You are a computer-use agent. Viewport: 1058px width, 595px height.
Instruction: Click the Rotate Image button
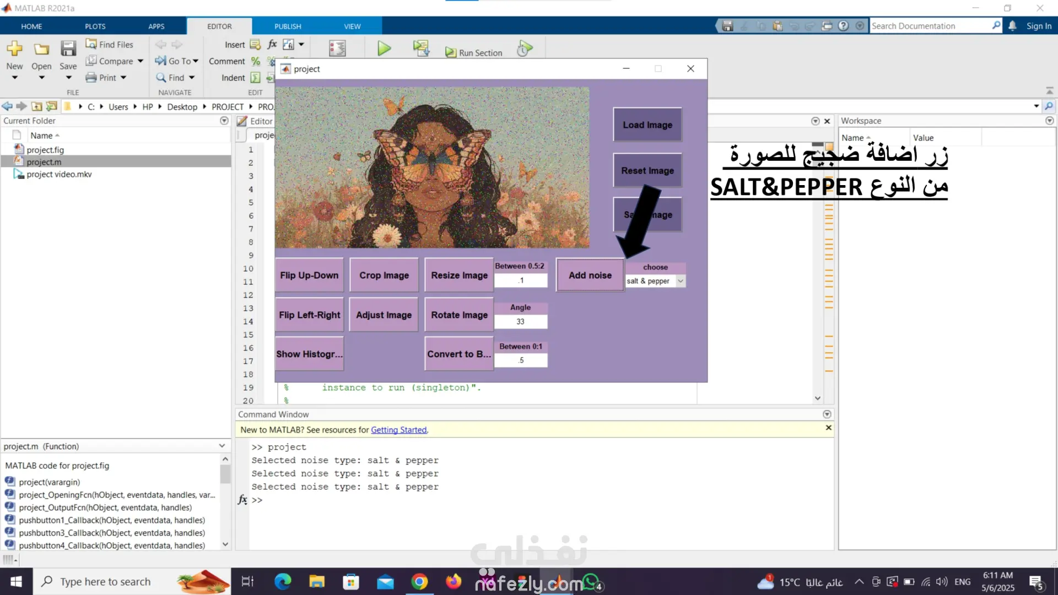459,315
